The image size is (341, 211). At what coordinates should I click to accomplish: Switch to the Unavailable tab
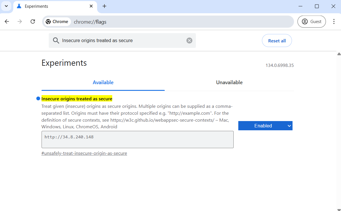point(229,82)
